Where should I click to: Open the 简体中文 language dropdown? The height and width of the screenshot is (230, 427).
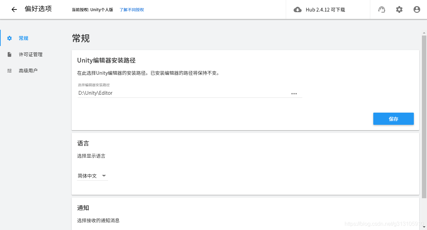click(92, 176)
